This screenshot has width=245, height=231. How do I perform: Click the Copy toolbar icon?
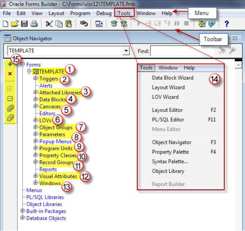(x=59, y=24)
